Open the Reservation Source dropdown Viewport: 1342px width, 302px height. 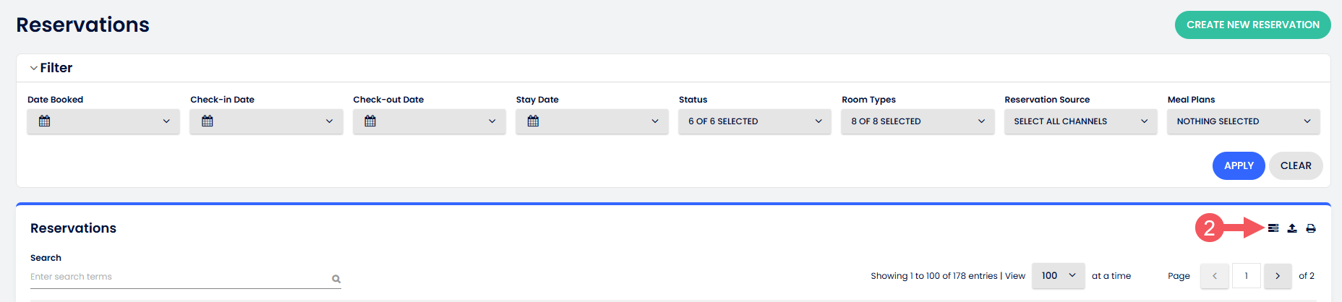pos(1080,121)
